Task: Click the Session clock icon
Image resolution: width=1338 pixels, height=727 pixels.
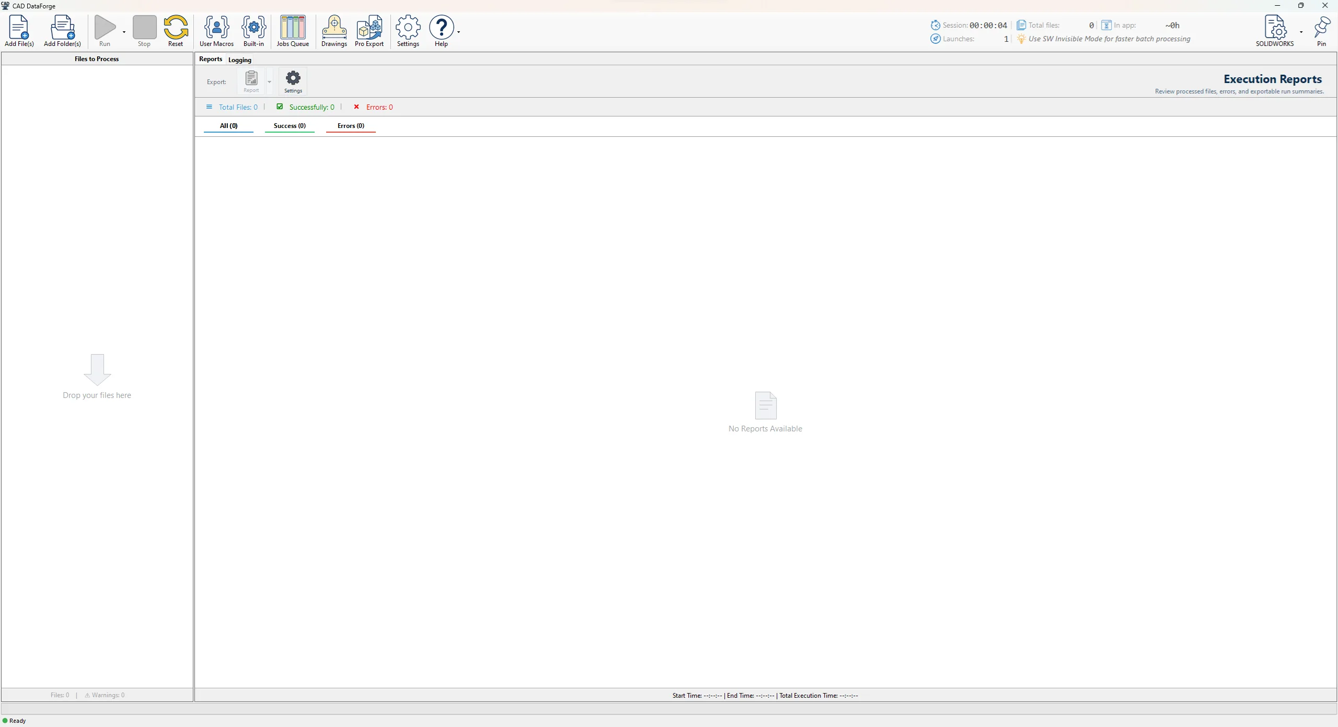Action: pyautogui.click(x=936, y=25)
